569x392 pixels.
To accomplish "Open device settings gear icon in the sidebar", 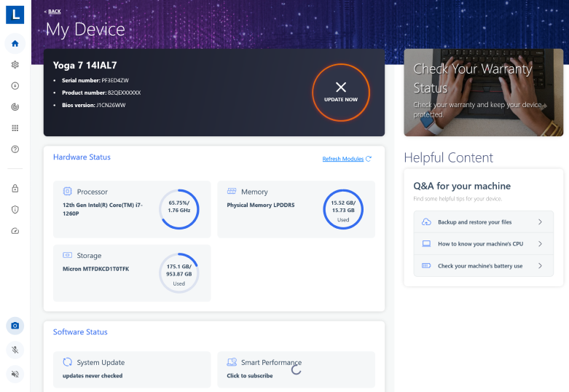I will click(x=15, y=65).
